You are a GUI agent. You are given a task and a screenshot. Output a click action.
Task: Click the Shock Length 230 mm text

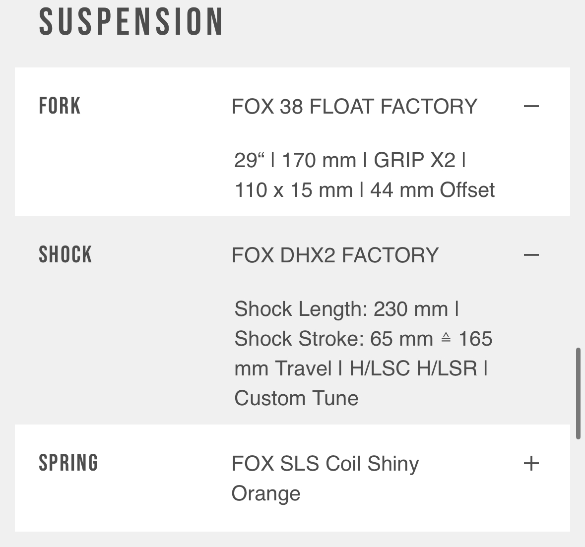pyautogui.click(x=341, y=309)
